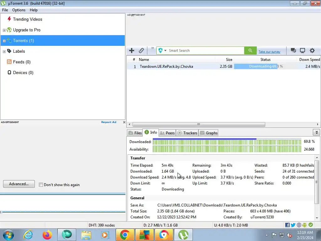Open Firefox from the taskbar
This screenshot has width=321, height=241.
click(x=47, y=235)
